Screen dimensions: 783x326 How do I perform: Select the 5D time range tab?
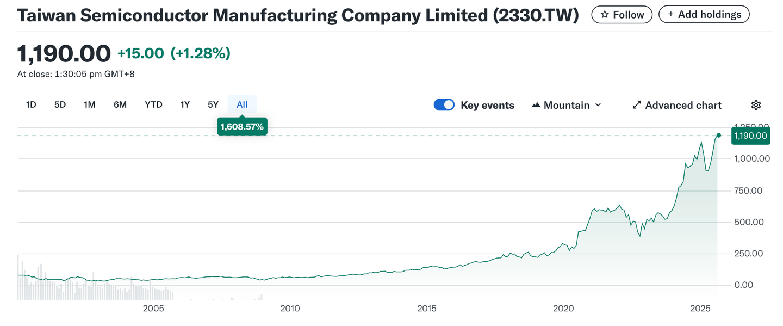point(60,104)
